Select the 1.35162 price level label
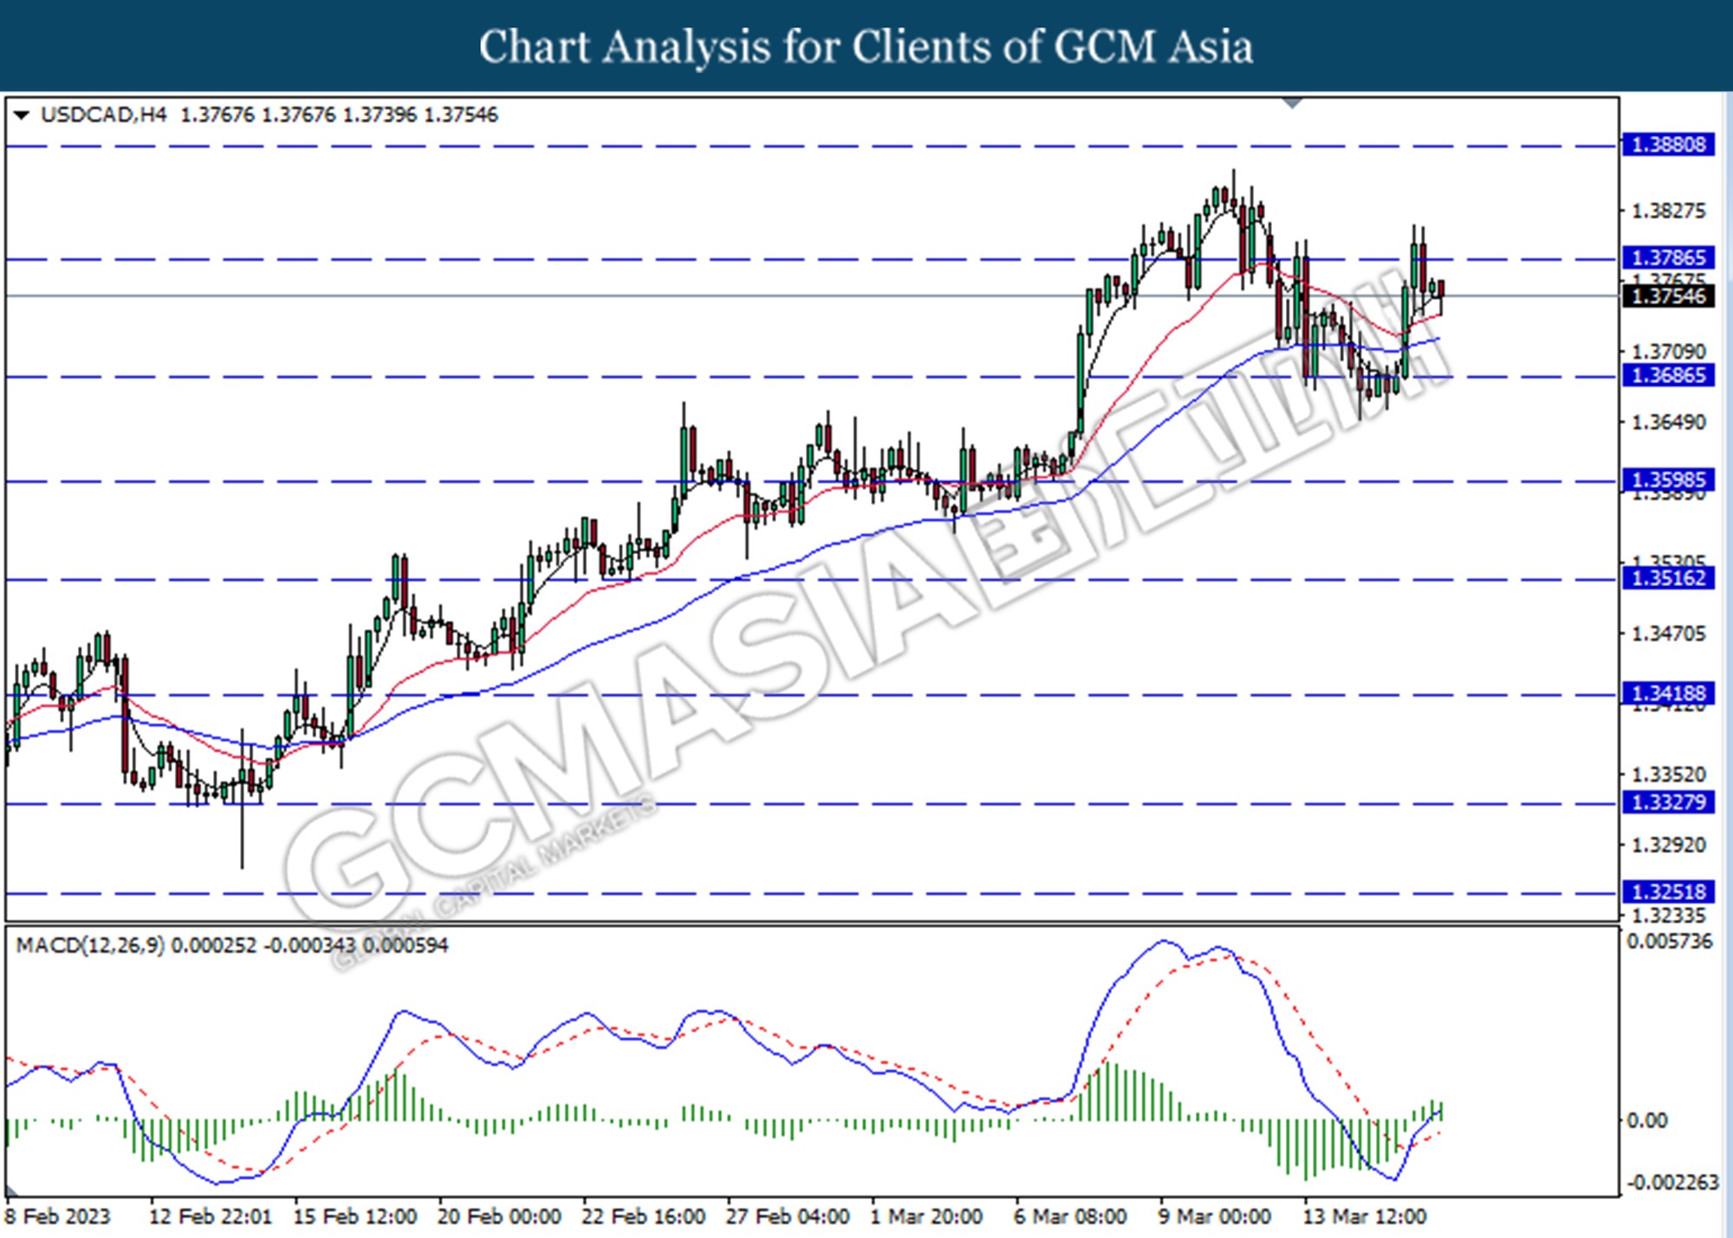 1667,578
